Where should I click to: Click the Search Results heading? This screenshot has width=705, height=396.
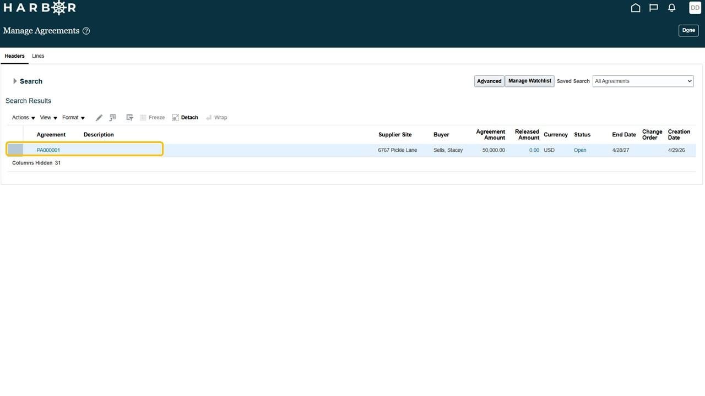(x=28, y=101)
